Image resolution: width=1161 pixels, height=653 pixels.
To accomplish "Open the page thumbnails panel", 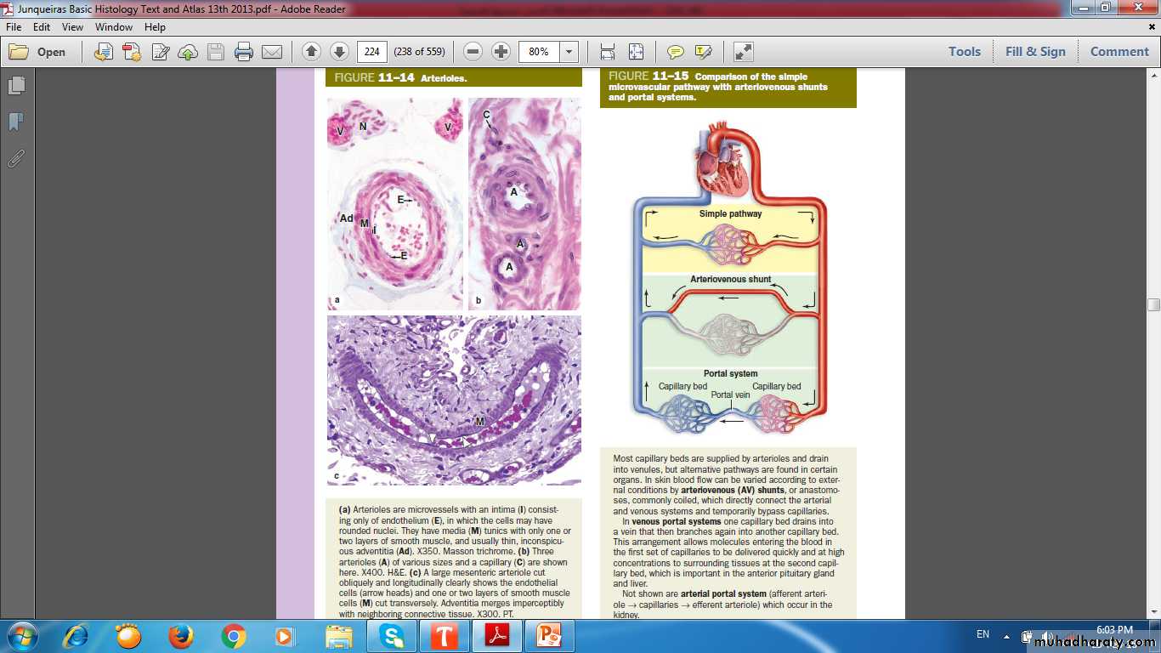I will click(x=16, y=86).
